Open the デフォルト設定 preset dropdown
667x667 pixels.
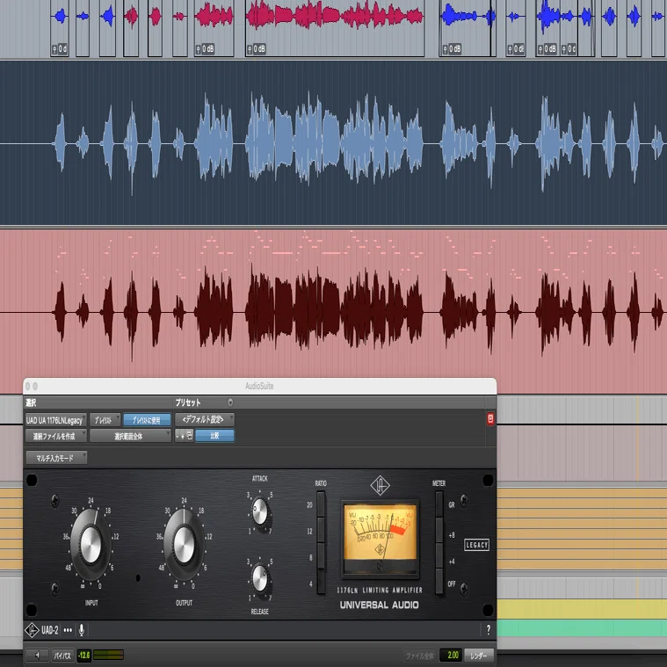coord(205,420)
